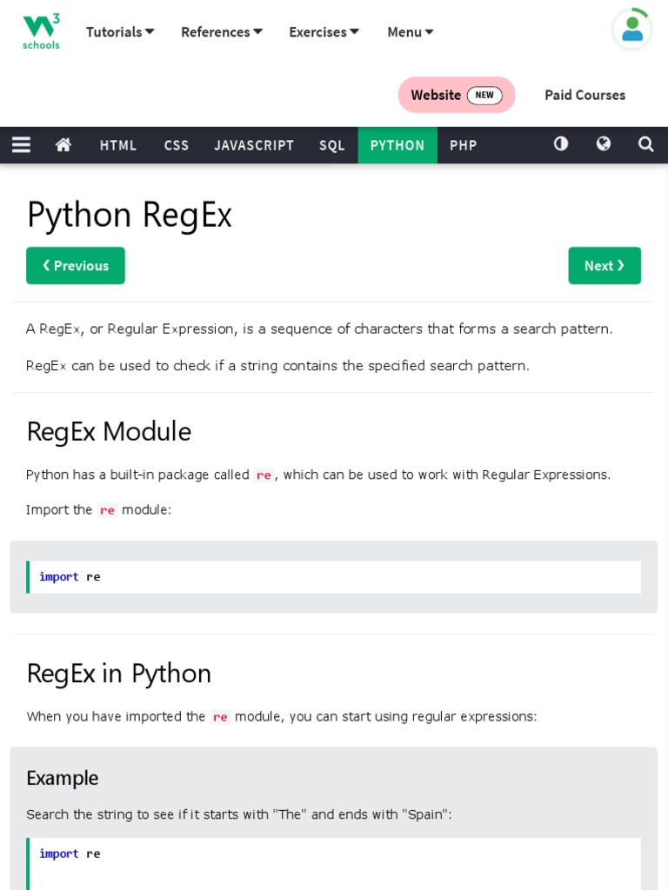
Task: Open the globe translate icon
Action: pyautogui.click(x=604, y=144)
